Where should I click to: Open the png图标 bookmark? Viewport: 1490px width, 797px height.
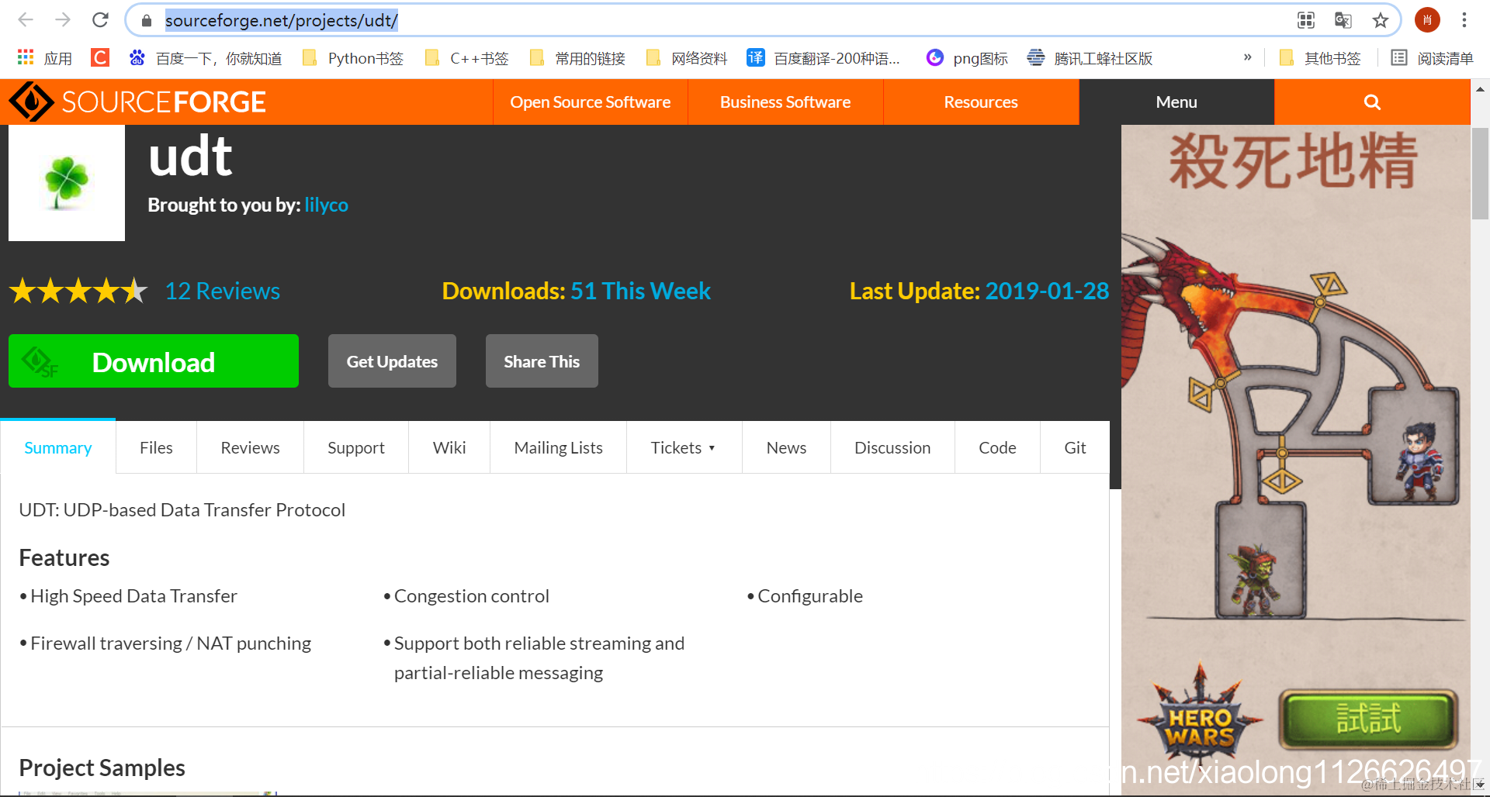pyautogui.click(x=967, y=58)
